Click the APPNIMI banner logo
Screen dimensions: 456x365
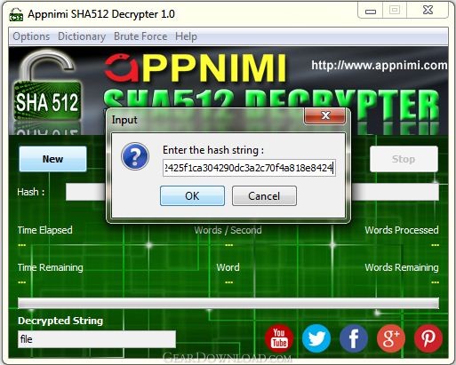click(x=196, y=67)
